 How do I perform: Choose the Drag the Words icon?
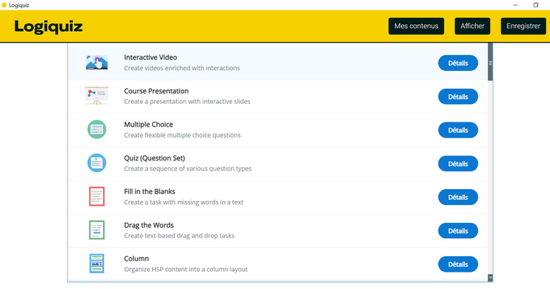[96, 231]
